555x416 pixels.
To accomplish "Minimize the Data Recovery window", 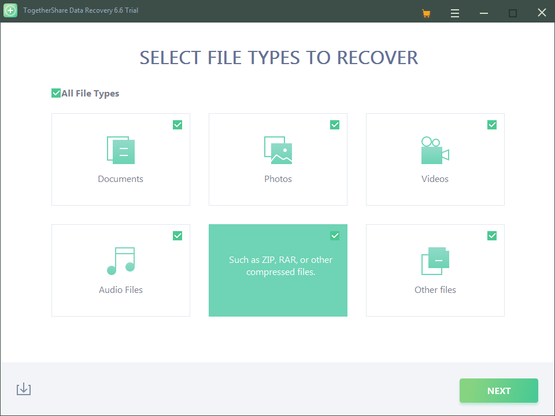I will point(484,13).
